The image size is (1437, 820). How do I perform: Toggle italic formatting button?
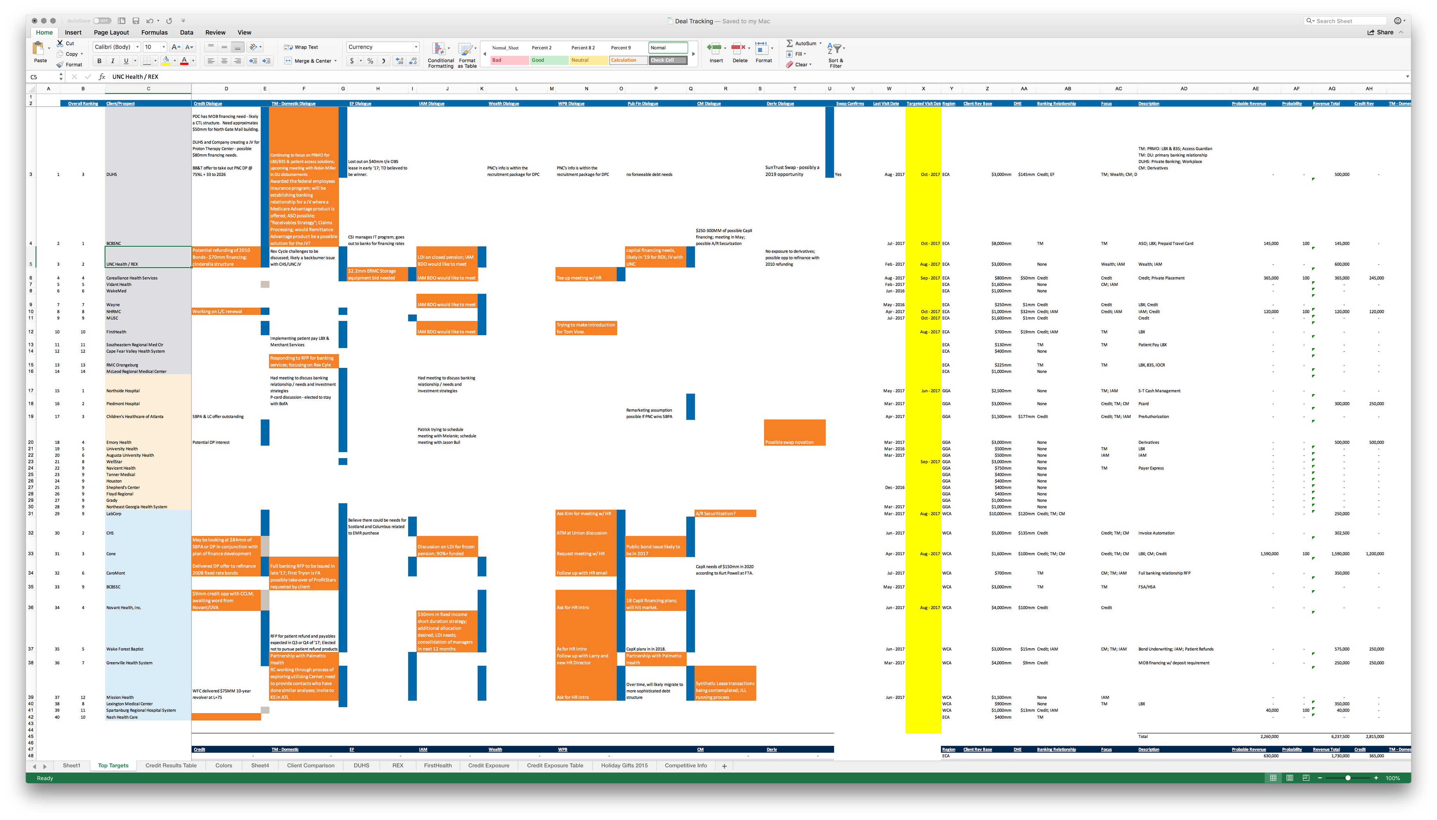click(x=113, y=61)
